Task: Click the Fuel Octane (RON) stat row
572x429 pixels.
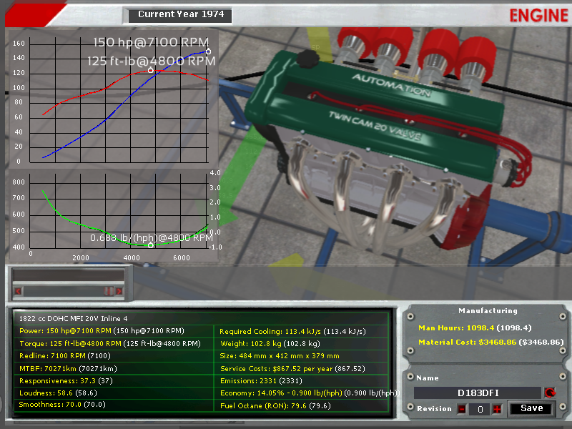Action: [x=300, y=405]
